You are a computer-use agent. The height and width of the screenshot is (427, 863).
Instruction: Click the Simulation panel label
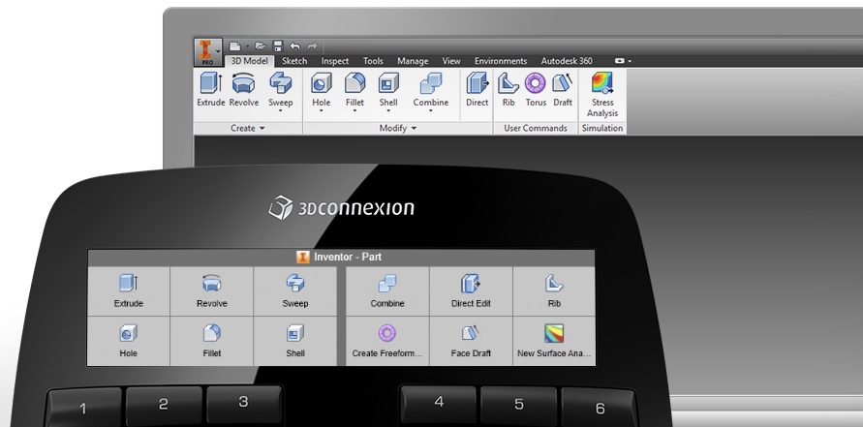click(x=602, y=128)
